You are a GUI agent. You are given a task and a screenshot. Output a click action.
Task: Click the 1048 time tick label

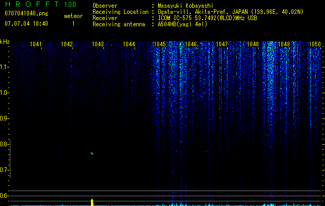(x=253, y=44)
